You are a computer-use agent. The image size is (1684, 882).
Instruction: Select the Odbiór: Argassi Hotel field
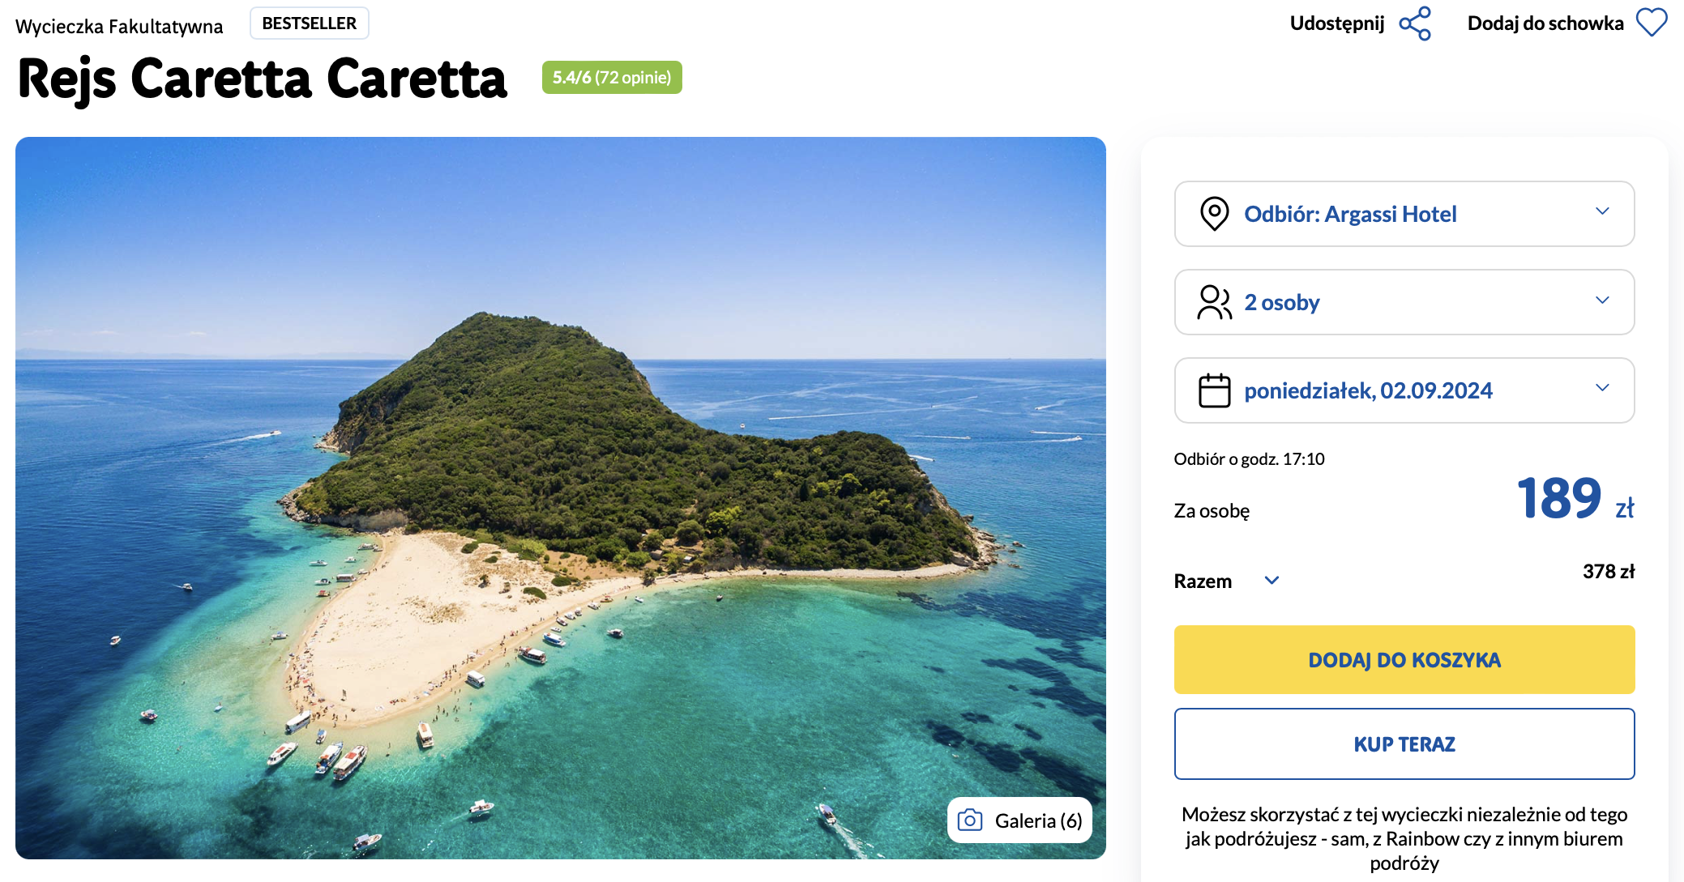[x=1350, y=214]
